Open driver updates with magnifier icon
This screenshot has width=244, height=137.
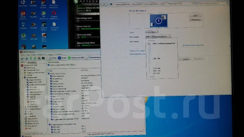tap(93, 57)
